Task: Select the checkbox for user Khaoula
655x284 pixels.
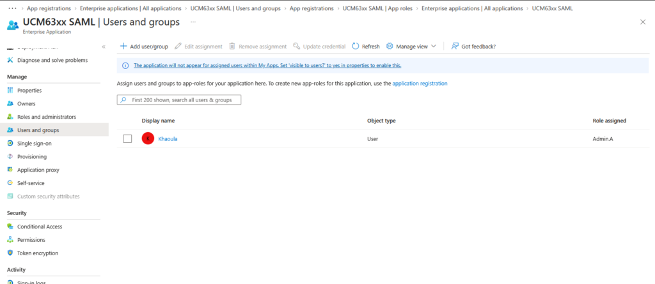Action: (127, 139)
